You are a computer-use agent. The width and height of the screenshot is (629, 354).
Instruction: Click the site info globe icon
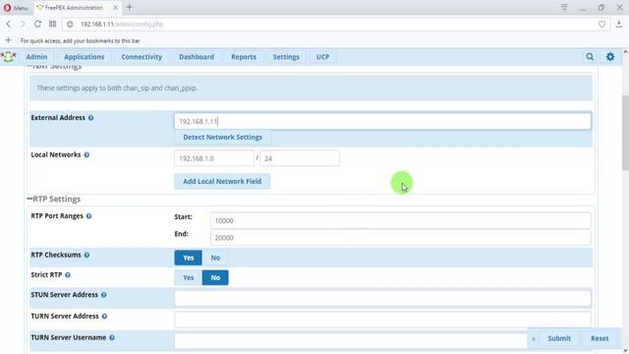[70, 25]
